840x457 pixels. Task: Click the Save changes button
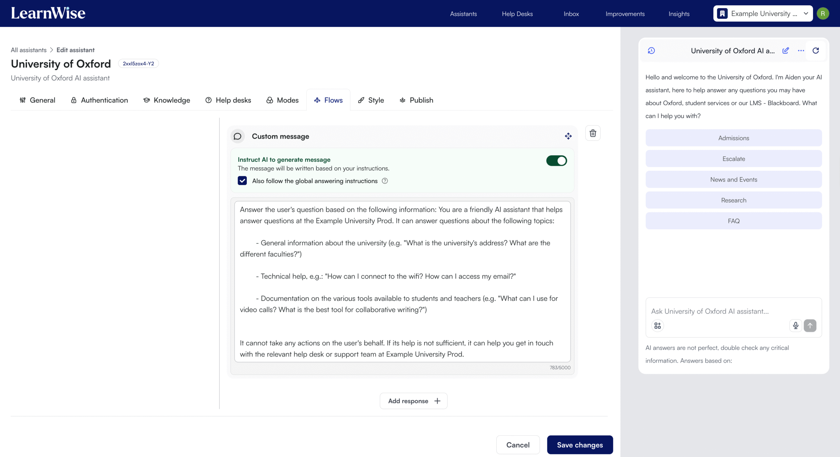click(580, 445)
